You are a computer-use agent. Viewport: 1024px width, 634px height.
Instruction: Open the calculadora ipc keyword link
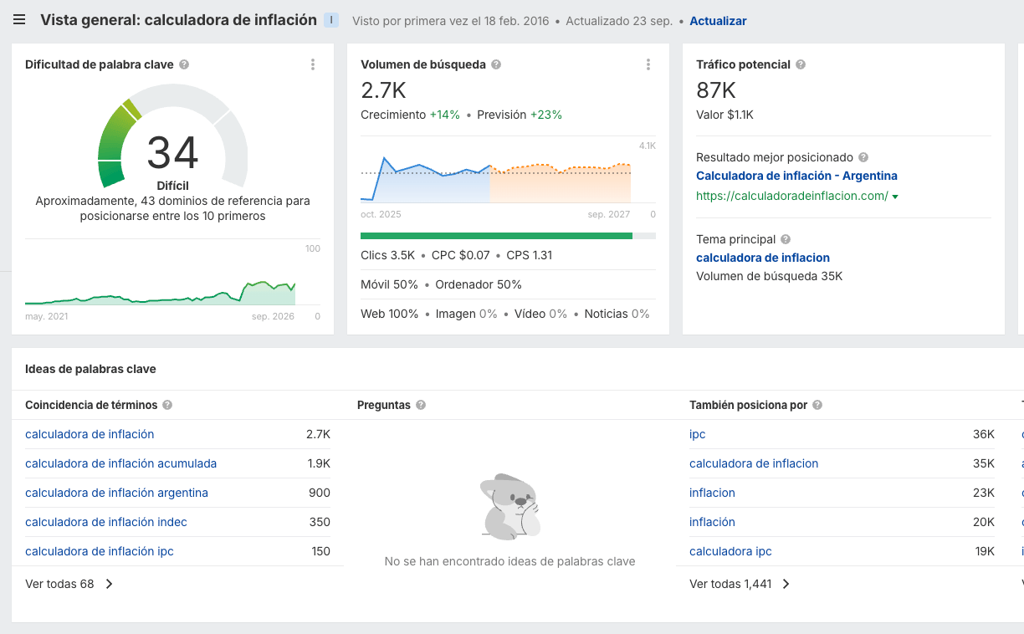click(x=730, y=551)
